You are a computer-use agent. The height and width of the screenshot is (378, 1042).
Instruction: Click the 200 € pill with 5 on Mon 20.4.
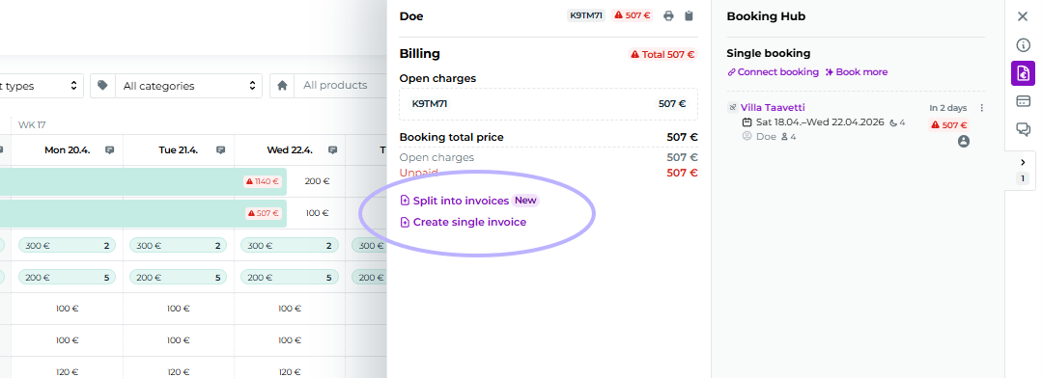(67, 277)
